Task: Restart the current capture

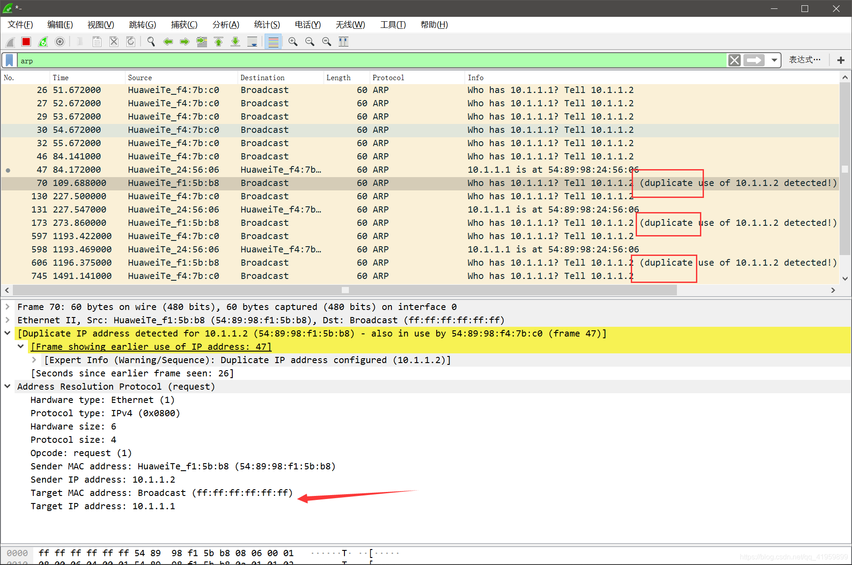Action: point(43,42)
